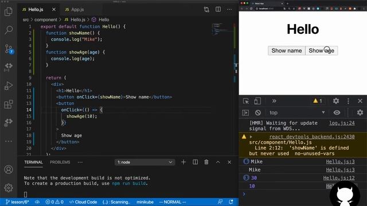Image resolution: width=367 pixels, height=206 pixels.
Task: Click the Scanning status bar item
Action: (x=116, y=202)
